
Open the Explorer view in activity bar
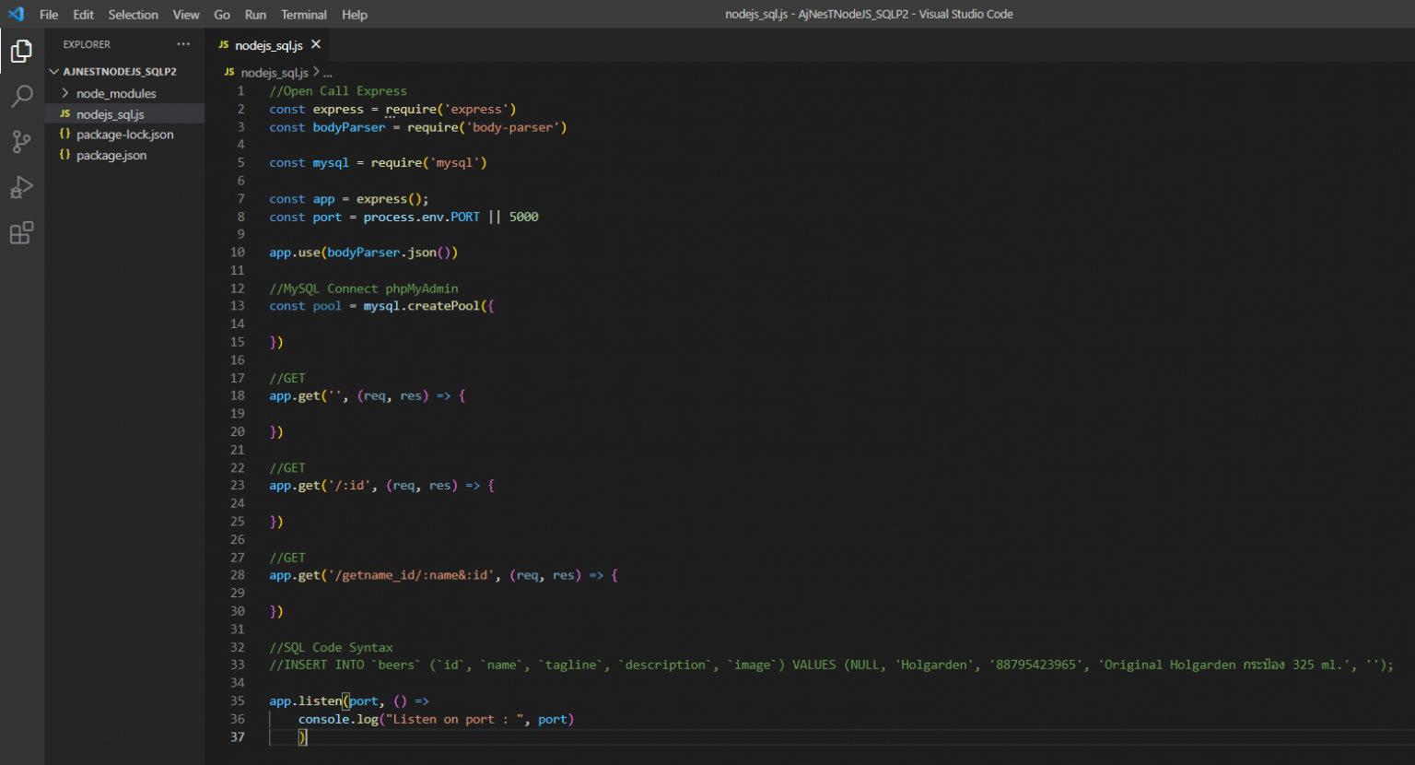21,52
